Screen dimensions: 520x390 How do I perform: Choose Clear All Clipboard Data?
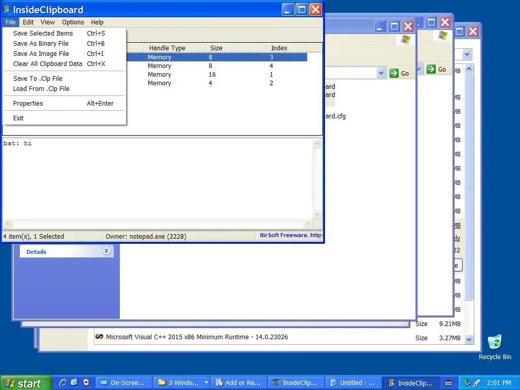pos(64,63)
